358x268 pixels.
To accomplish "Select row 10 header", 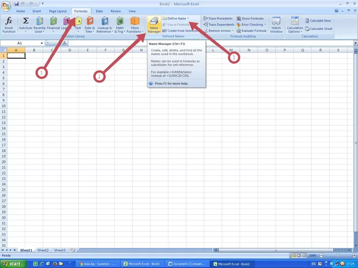I will 3,106.
